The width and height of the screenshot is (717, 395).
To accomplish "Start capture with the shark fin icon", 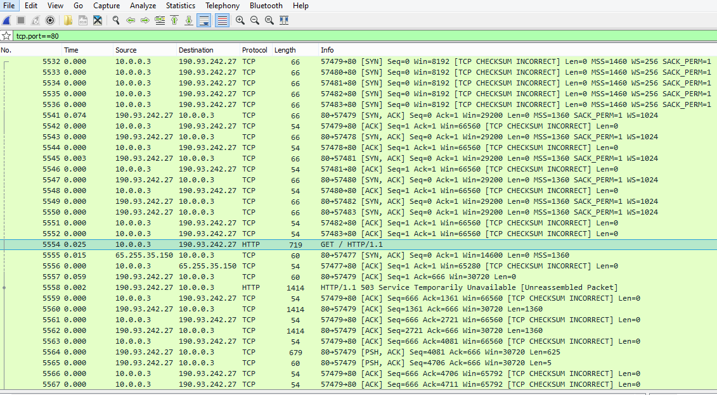I will (6, 20).
